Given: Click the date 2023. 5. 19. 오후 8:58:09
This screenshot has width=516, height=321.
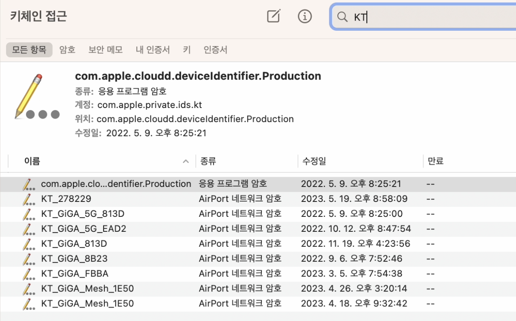Looking at the screenshot, I should point(354,199).
